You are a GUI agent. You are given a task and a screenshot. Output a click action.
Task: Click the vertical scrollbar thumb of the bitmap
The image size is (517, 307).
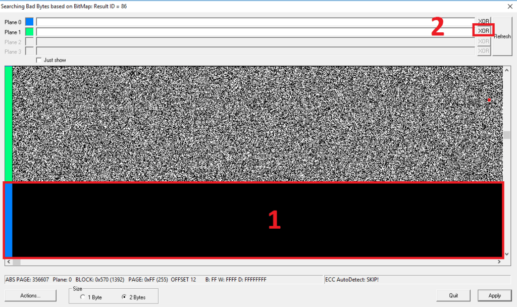tap(507, 135)
